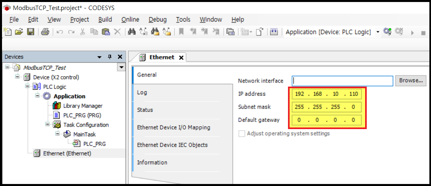Collapse the Device (X2 control) node
Image resolution: width=431 pixels, height=186 pixels.
click(x=17, y=77)
